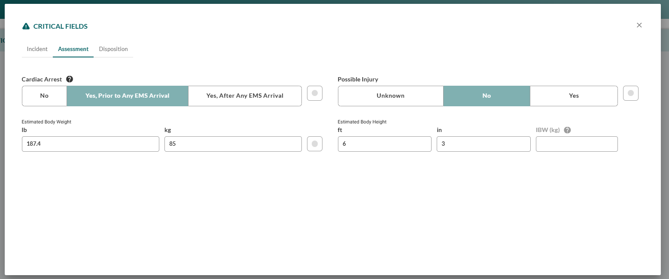
Task: Switch to the Incident tab
Action: tap(37, 49)
